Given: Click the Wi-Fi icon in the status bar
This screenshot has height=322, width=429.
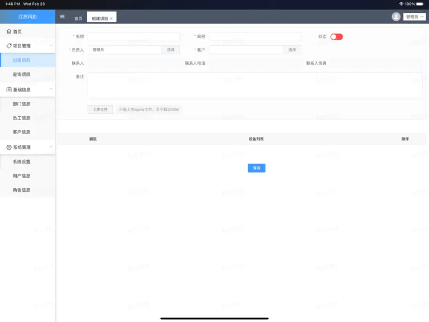Looking at the screenshot, I should (x=401, y=4).
